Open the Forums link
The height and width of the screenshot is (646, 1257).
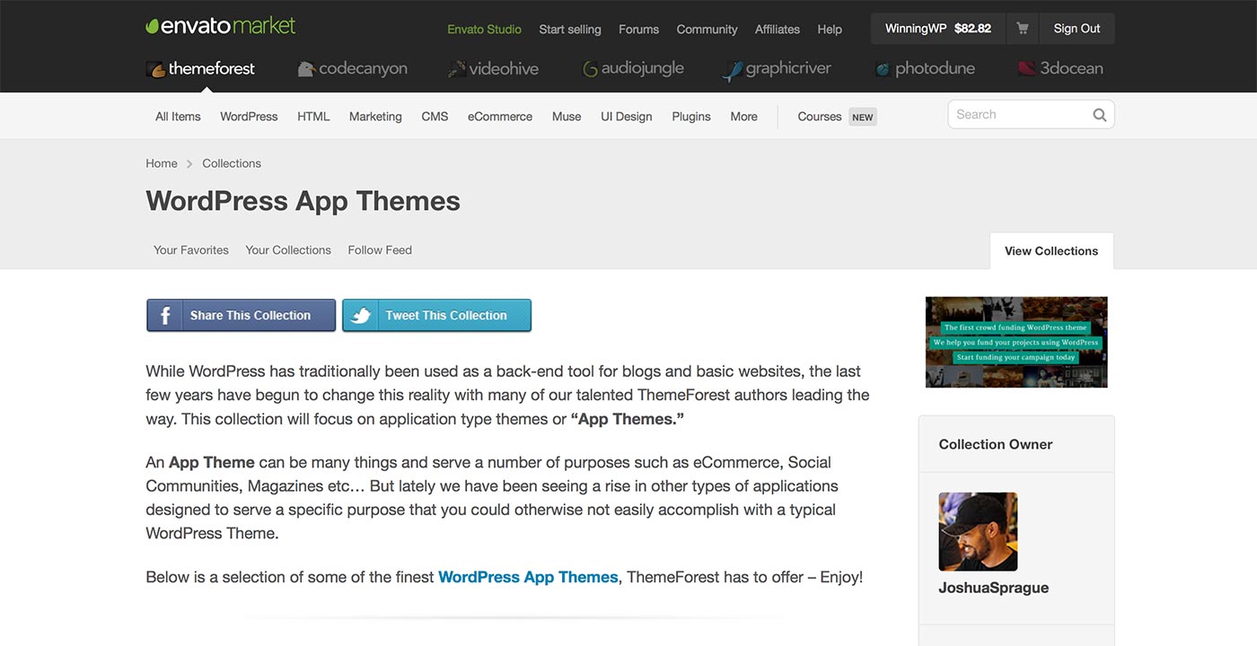(638, 30)
